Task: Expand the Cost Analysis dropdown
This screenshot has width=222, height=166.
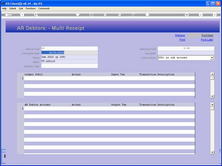Action: [212, 58]
